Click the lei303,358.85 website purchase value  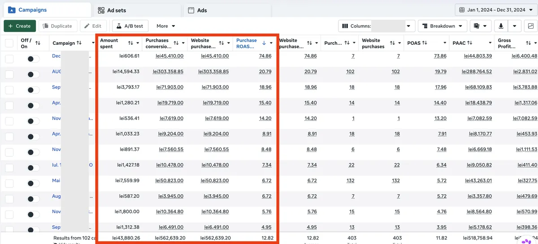click(213, 72)
